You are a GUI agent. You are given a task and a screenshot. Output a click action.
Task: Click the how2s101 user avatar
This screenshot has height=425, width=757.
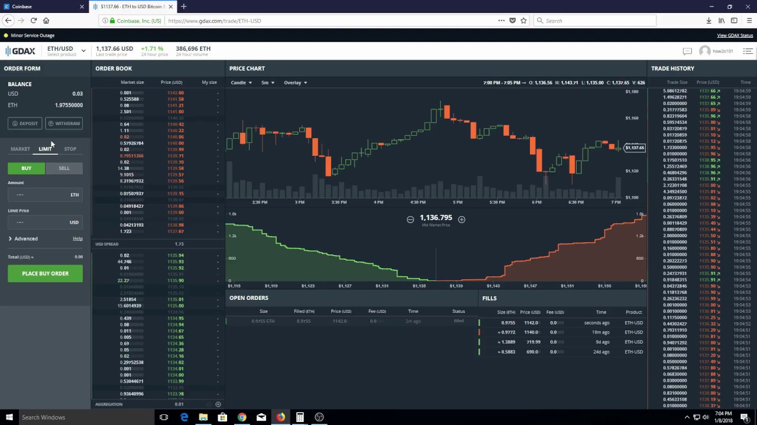[x=704, y=51]
